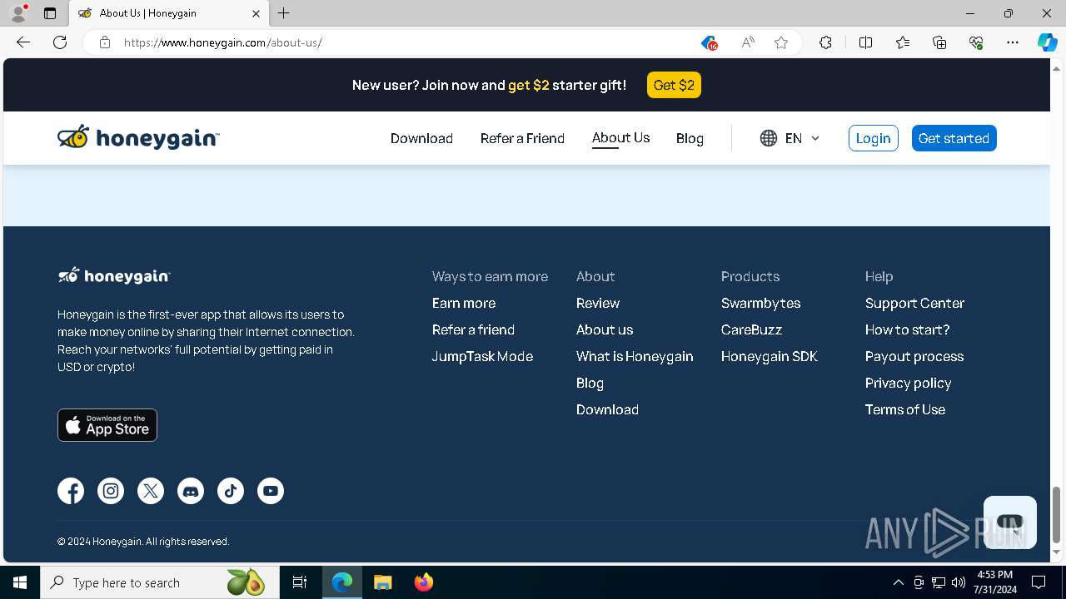Click the Honeygain logo in the header

pos(138,137)
